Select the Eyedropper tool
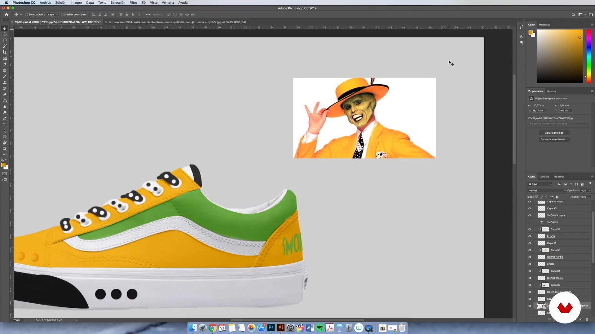 coord(5,64)
